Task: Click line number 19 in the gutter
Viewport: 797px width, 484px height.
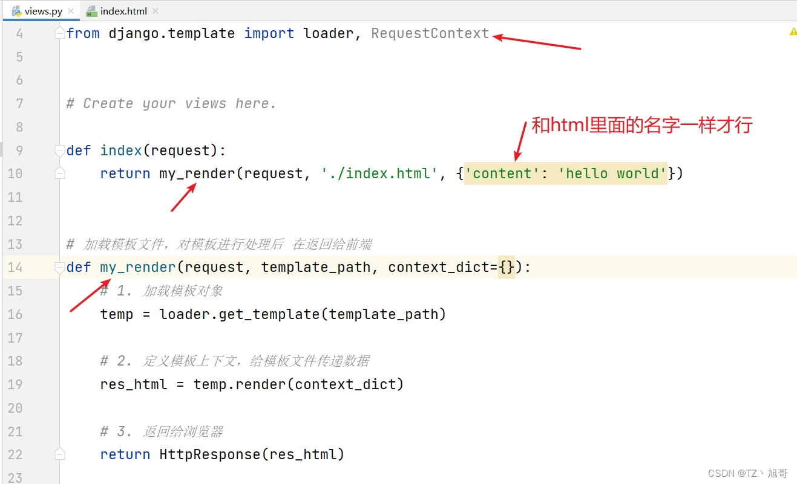Action: pos(15,384)
